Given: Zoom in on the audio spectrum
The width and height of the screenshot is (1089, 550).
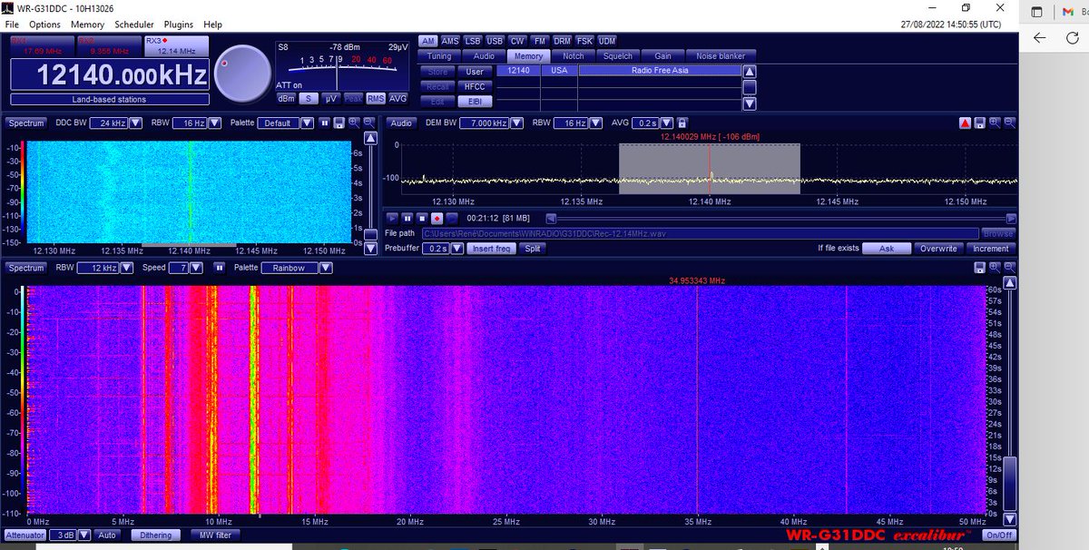Looking at the screenshot, I should (996, 123).
